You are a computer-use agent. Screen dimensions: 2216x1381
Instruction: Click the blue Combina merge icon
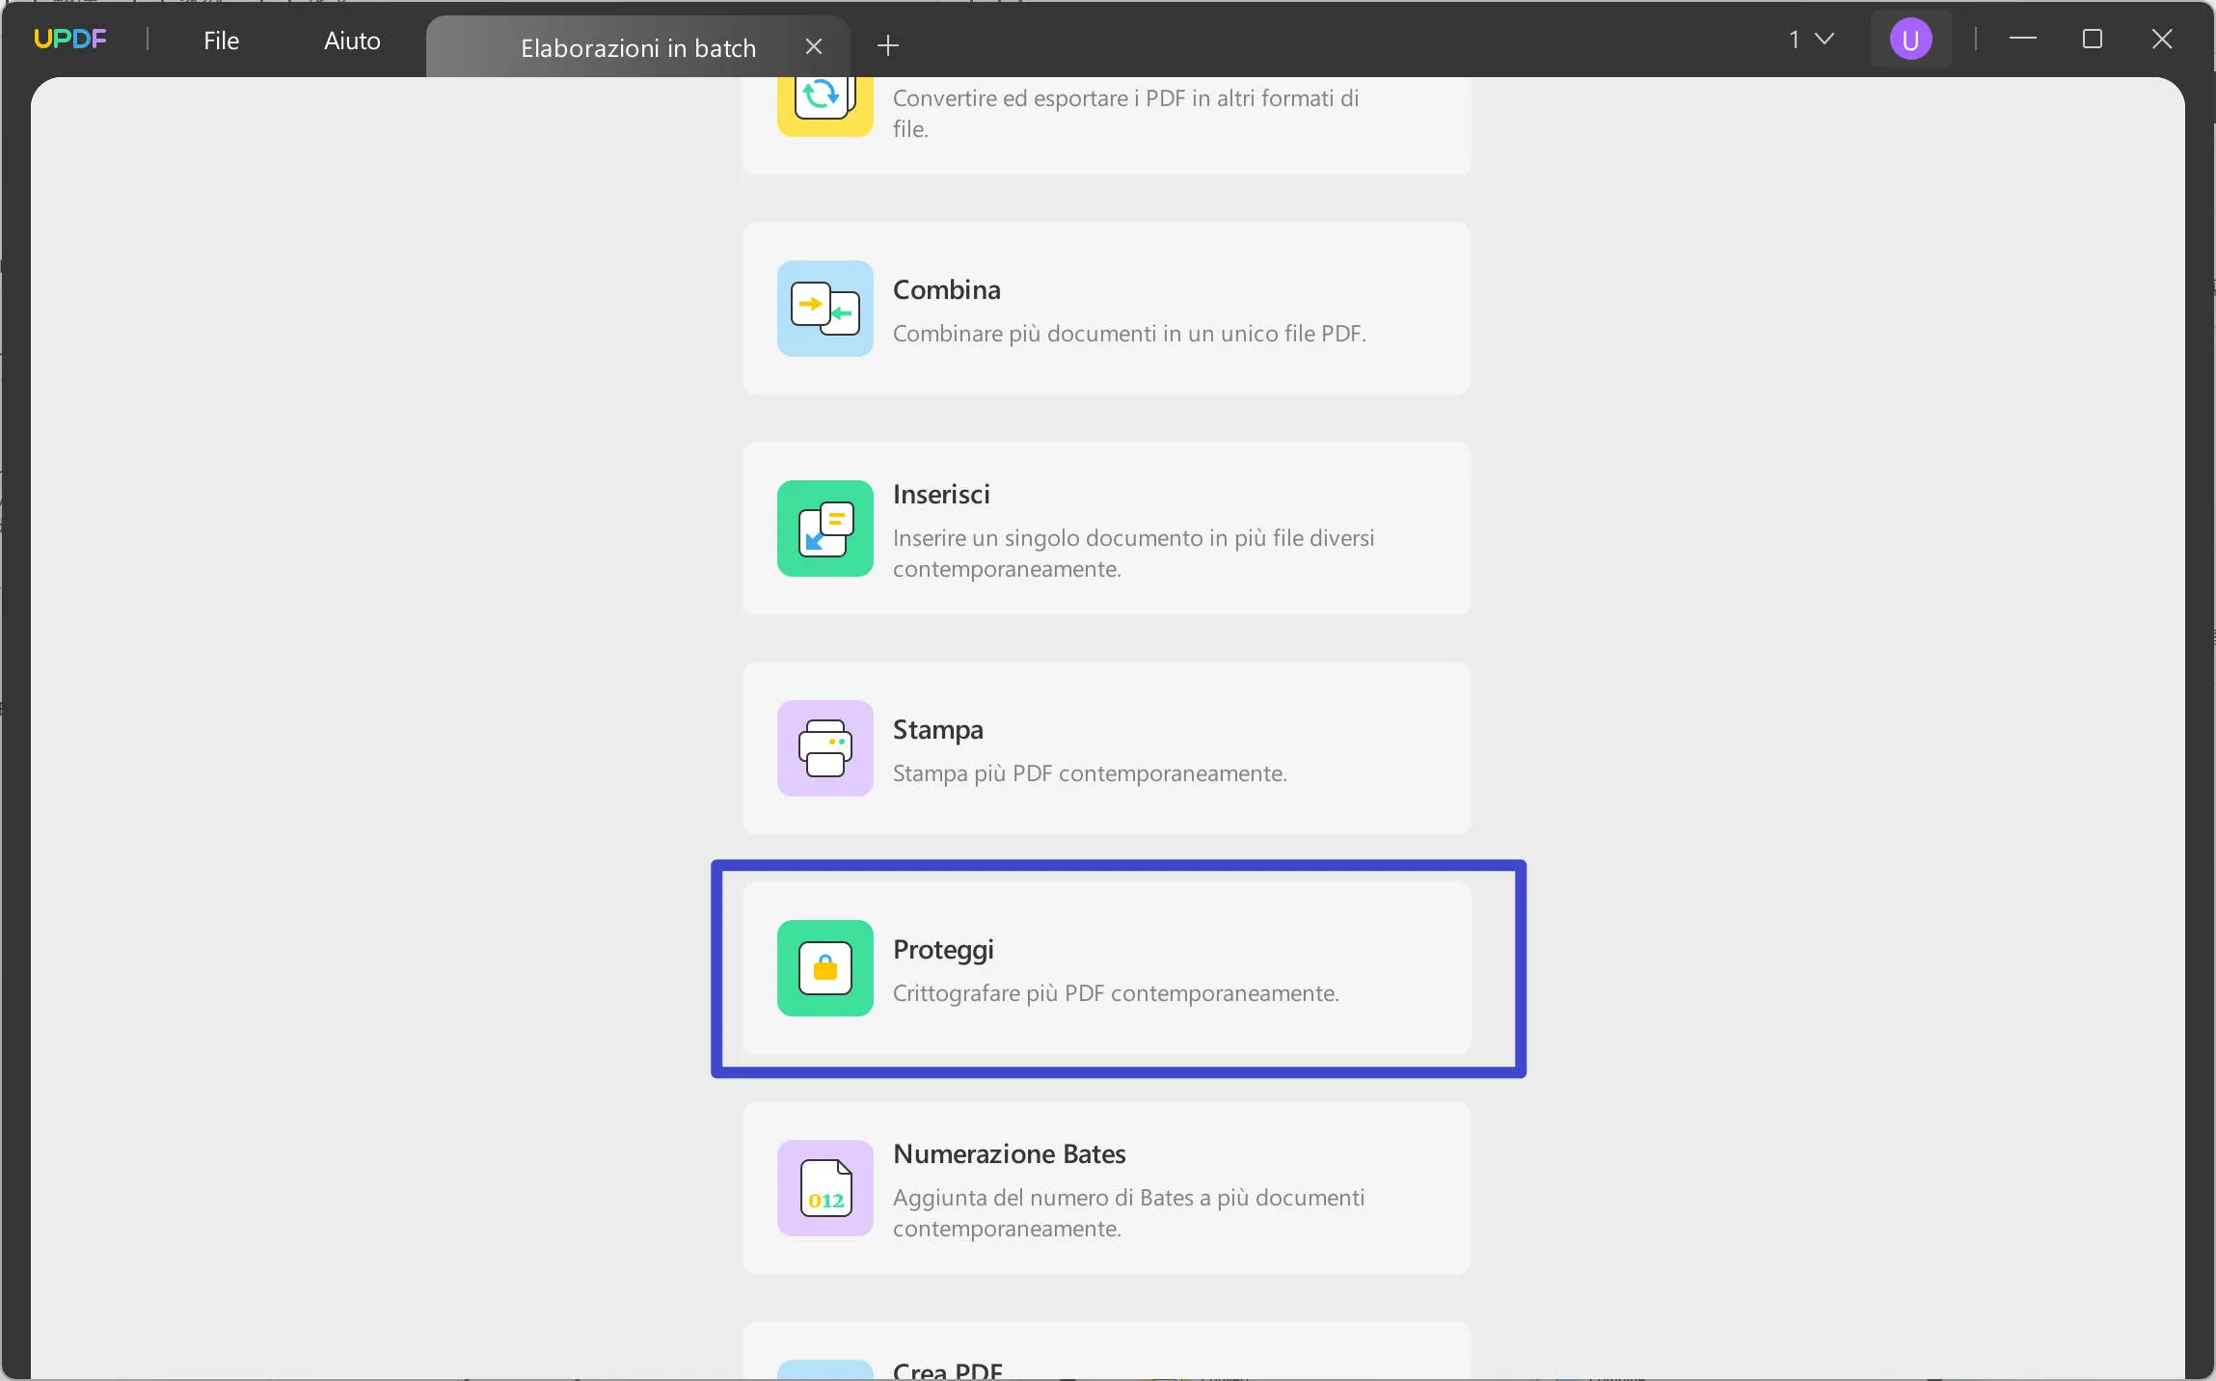pos(825,309)
